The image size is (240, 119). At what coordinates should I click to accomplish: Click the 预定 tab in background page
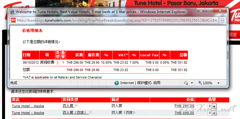[x=233, y=34]
